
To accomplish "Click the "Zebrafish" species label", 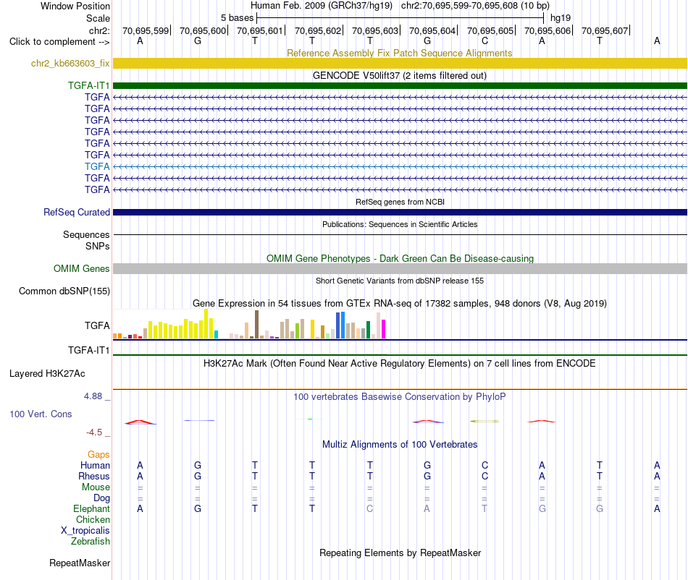I will (x=91, y=541).
